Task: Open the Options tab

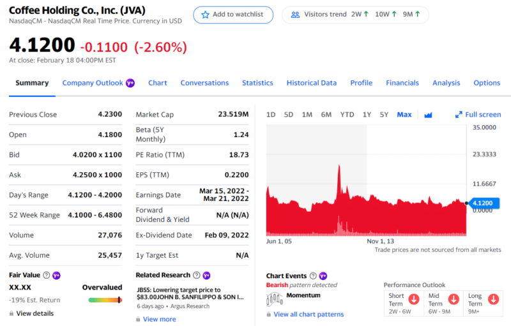Action: tap(487, 83)
